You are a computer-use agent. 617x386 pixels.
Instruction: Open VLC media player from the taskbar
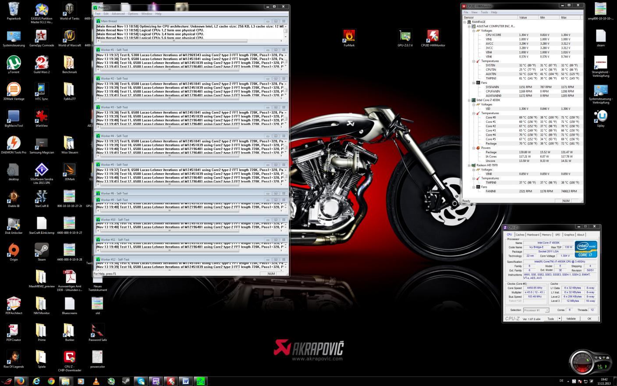(x=96, y=381)
